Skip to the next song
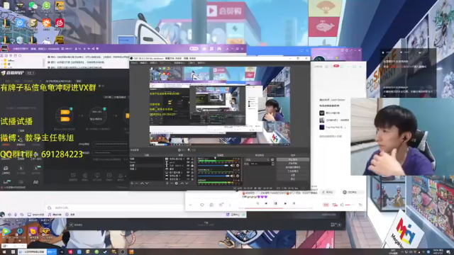This screenshot has height=255, width=454. [x=285, y=203]
